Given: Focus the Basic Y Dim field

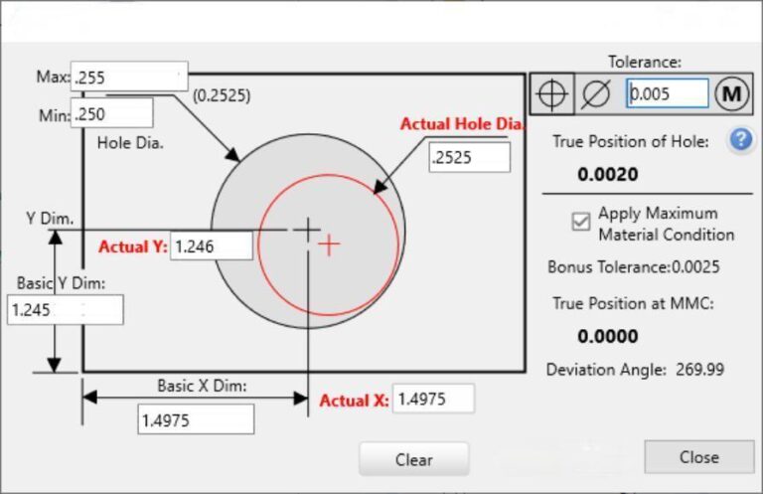Looking at the screenshot, I should [x=66, y=310].
